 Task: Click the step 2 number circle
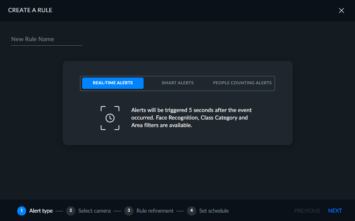point(71,211)
